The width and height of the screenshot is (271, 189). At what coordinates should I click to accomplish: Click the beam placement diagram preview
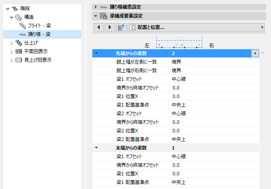coord(179,42)
